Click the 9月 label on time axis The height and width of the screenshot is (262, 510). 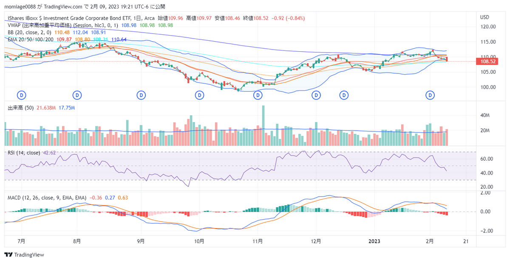point(141,240)
